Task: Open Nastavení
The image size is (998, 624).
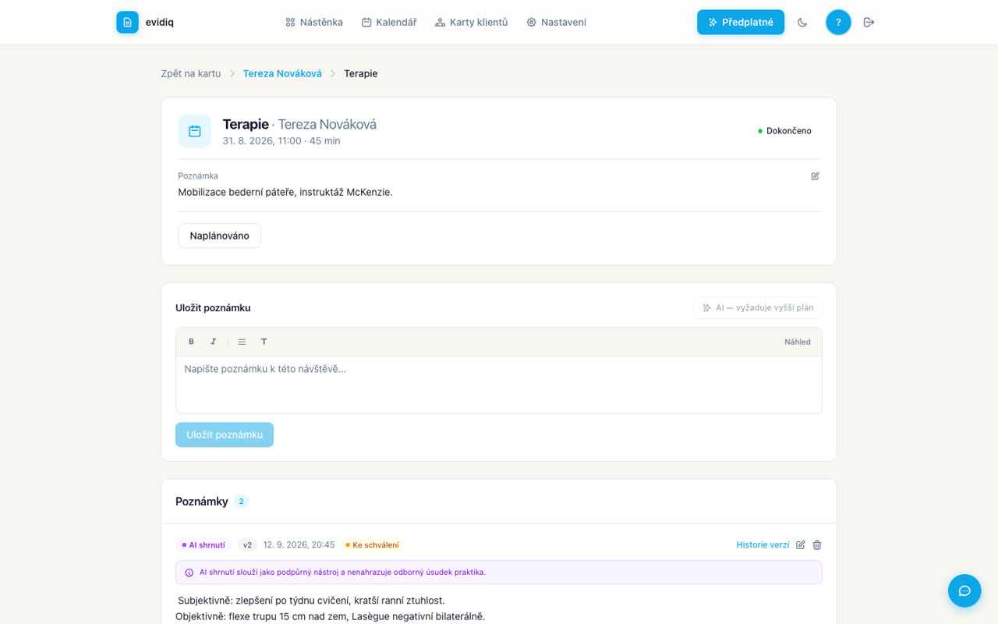Action: pos(557,22)
